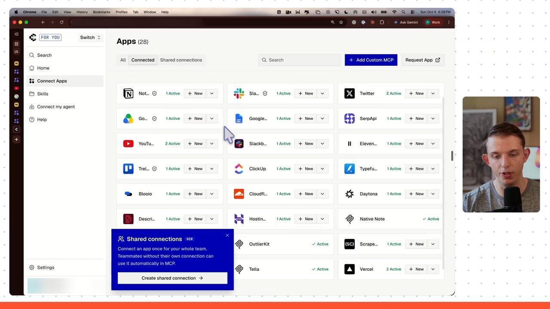The width and height of the screenshot is (550, 309).
Task: Open Help in the sidebar
Action: [x=65, y=120]
